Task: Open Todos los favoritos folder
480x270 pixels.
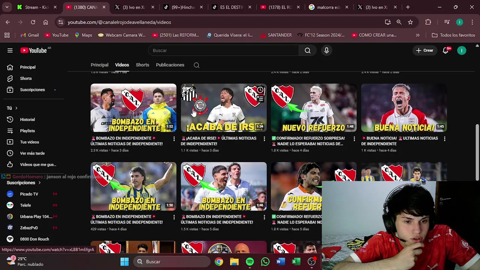Action: tap(453, 35)
